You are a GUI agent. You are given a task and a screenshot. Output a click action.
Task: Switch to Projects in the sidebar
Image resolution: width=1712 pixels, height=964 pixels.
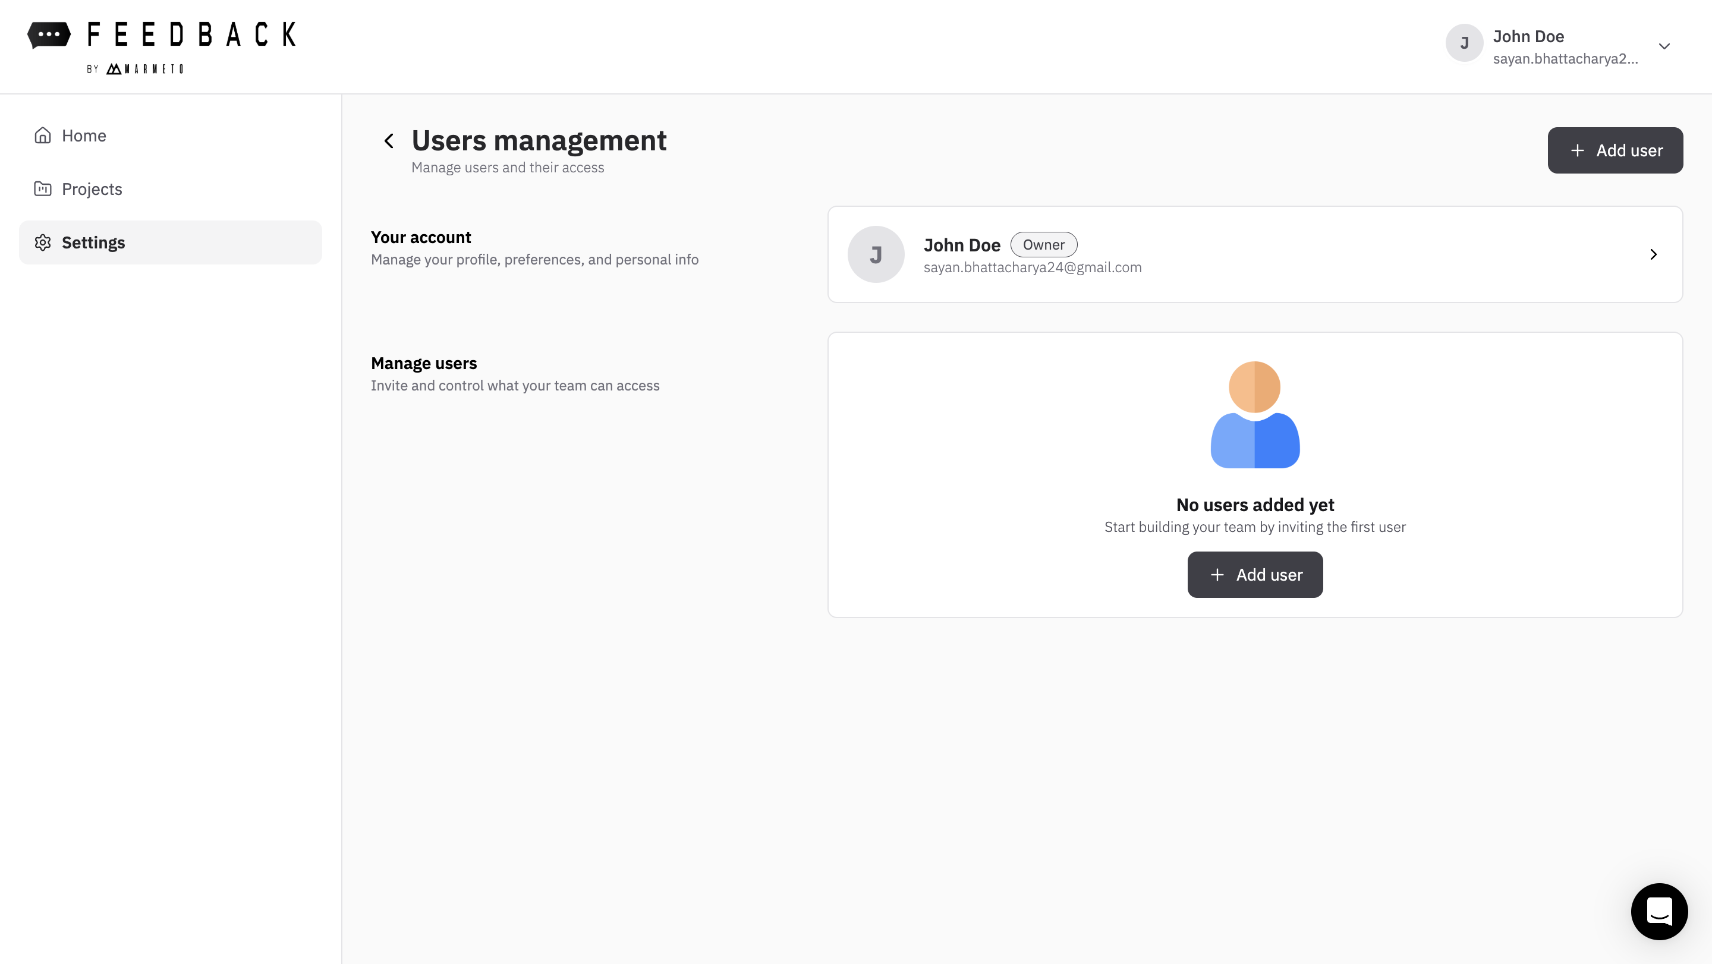(91, 188)
